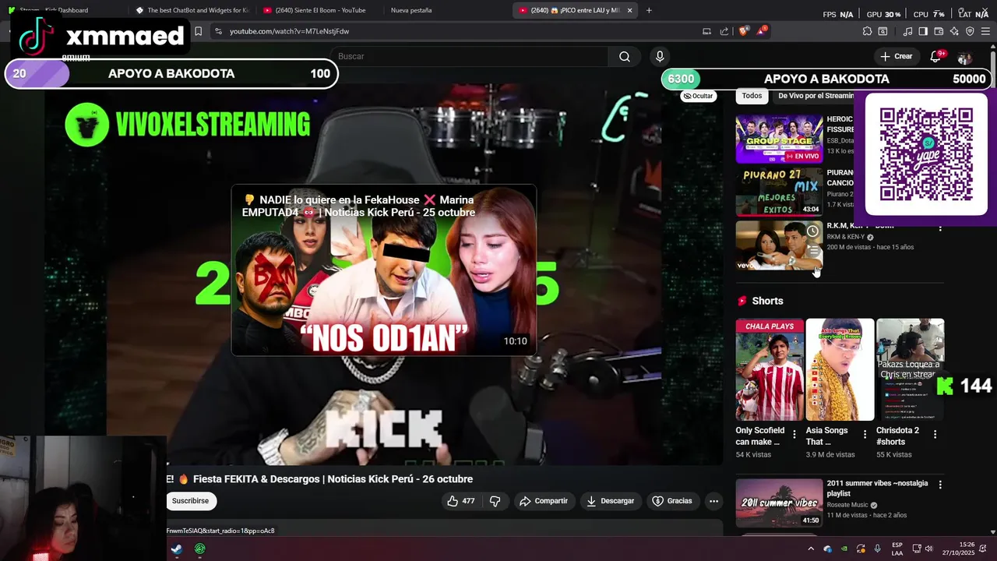Viewport: 997px width, 561px height.
Task: Click the share page icon in address bar
Action: 724,31
